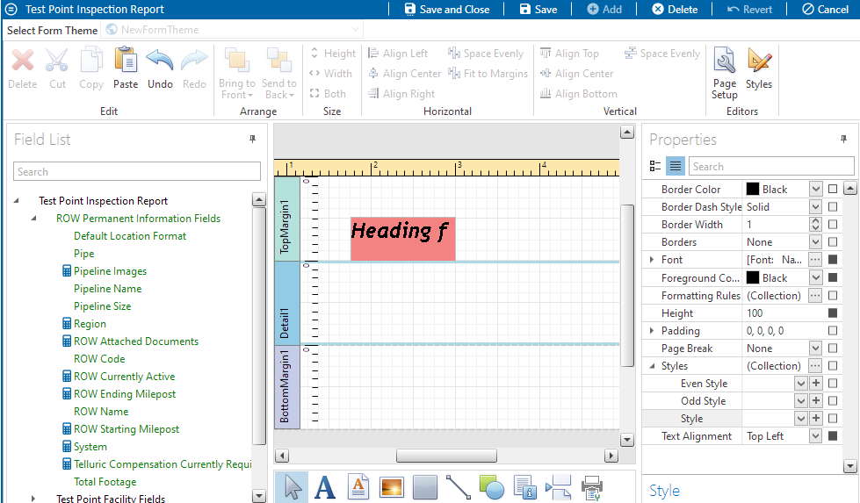This screenshot has height=503, width=860.
Task: Select the Line drawing tool
Action: (459, 487)
